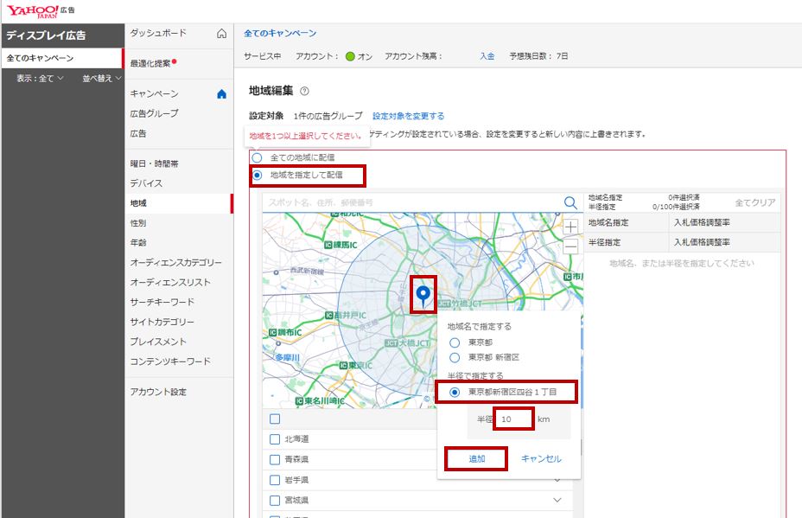Open サイトカテゴリー menu item

click(162, 322)
